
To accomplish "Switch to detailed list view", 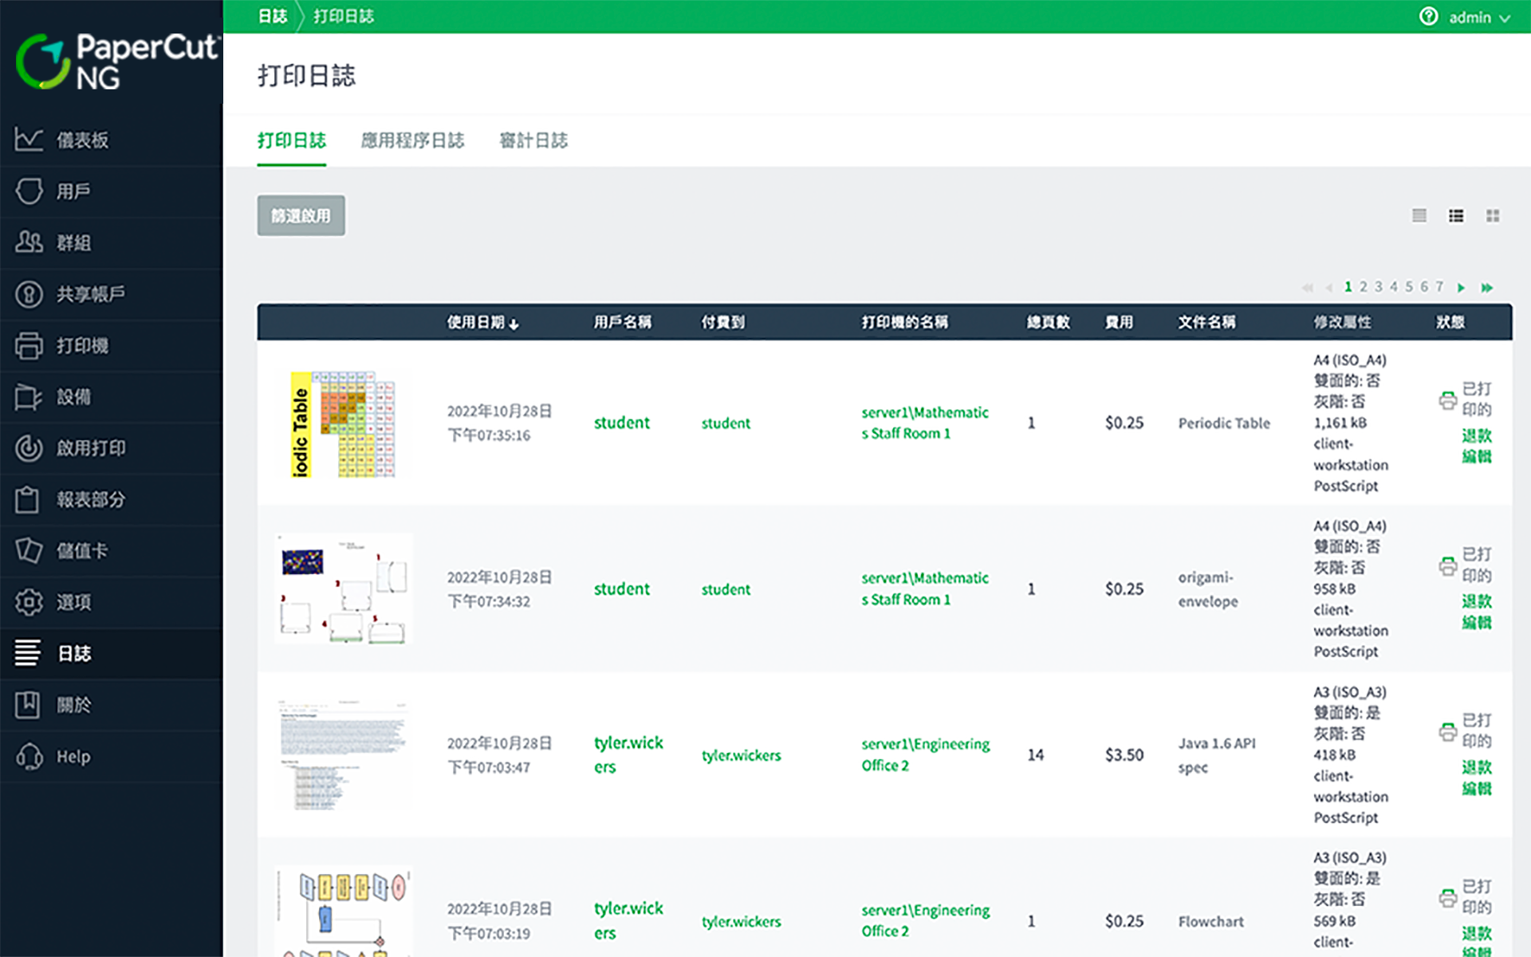I will click(x=1456, y=215).
